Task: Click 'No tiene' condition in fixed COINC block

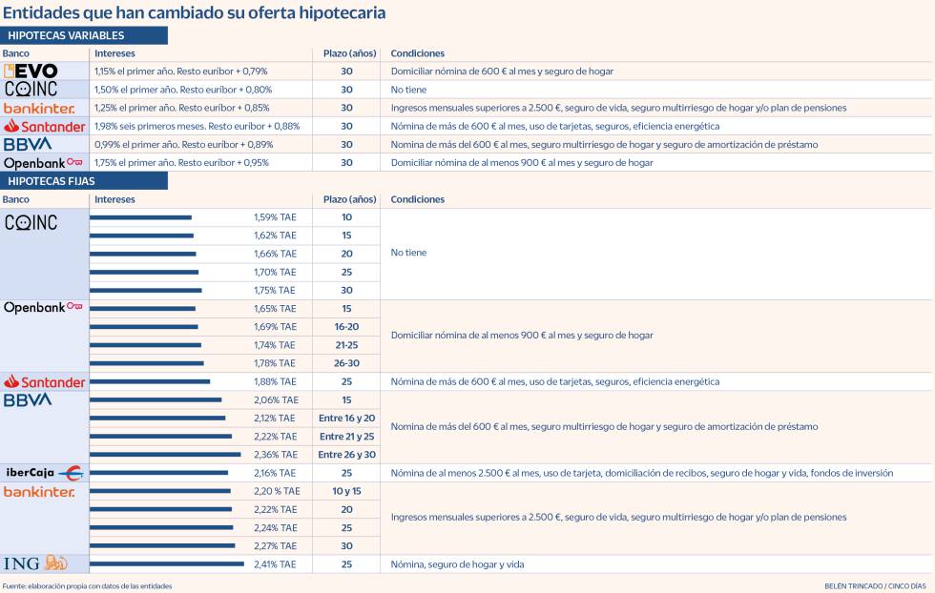Action: [x=408, y=253]
